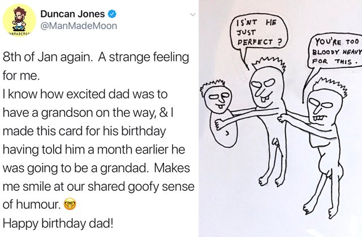This screenshot has height=237, width=362.
Task: Expand the tweet options chevron
Action: click(x=192, y=15)
